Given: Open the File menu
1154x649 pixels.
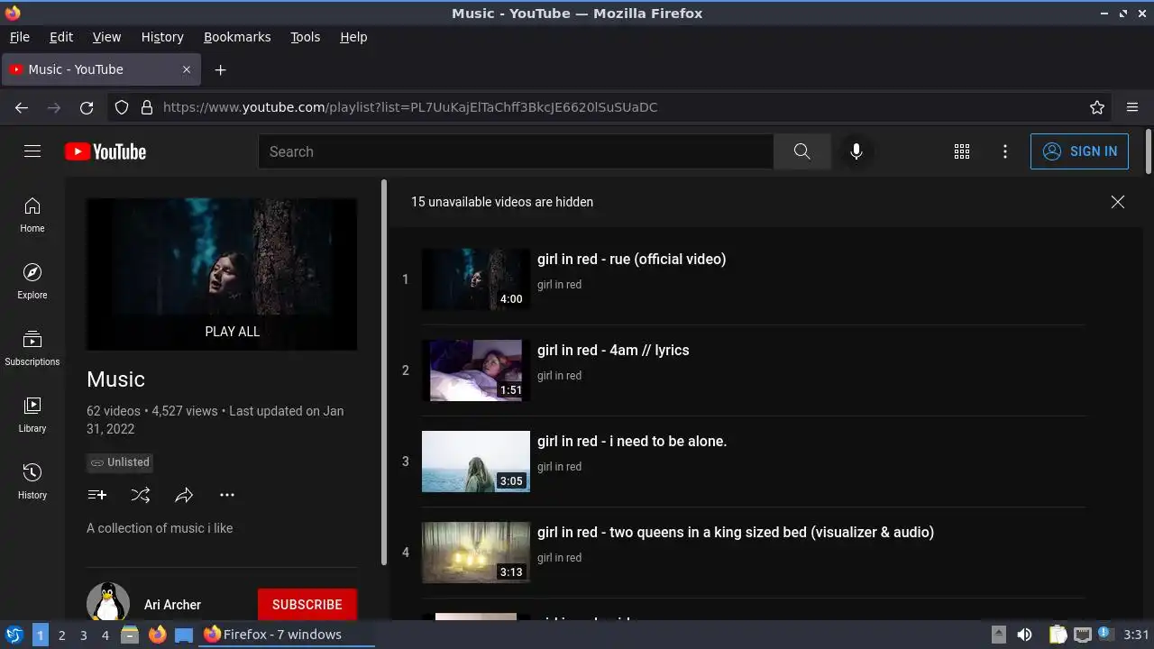Looking at the screenshot, I should (20, 37).
